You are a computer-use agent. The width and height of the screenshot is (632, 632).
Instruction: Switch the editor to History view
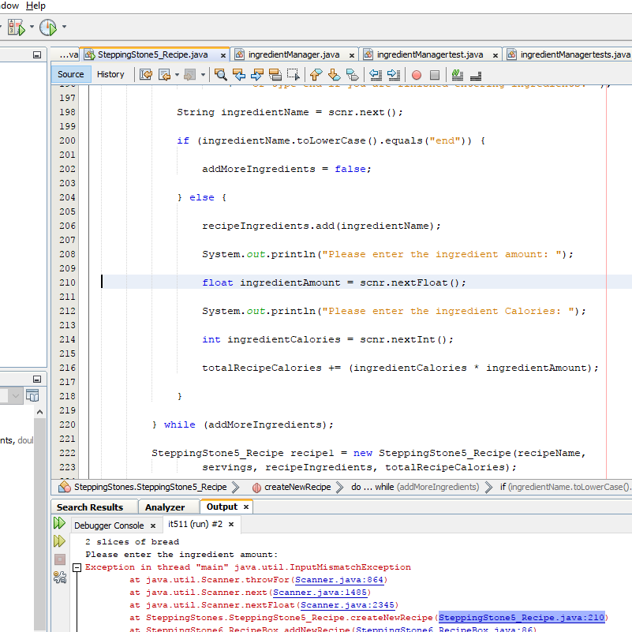(111, 74)
